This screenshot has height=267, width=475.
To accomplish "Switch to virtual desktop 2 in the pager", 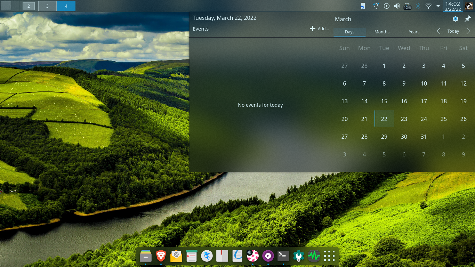I will 29,6.
